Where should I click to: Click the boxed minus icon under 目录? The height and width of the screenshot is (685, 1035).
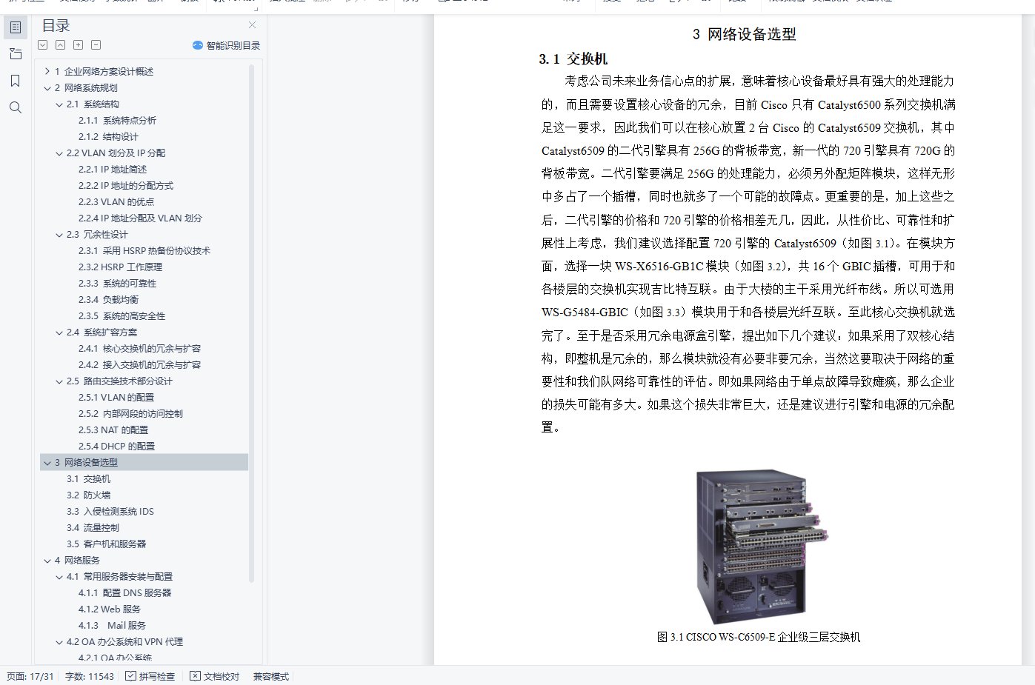96,45
